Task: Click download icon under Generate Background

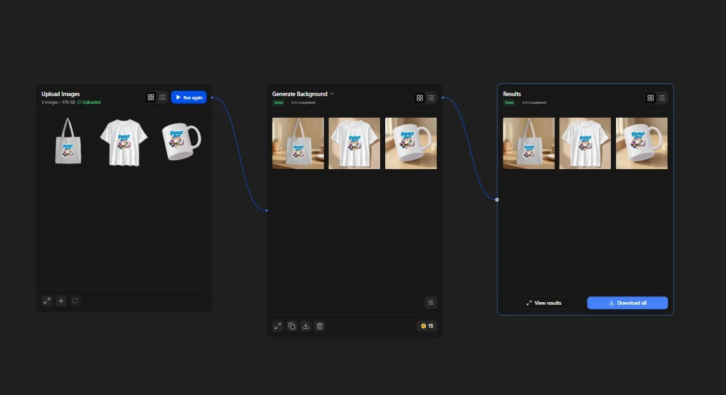Action: [306, 326]
